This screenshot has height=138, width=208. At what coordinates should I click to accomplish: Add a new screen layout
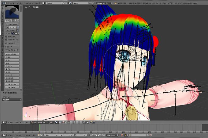click(63, 3)
